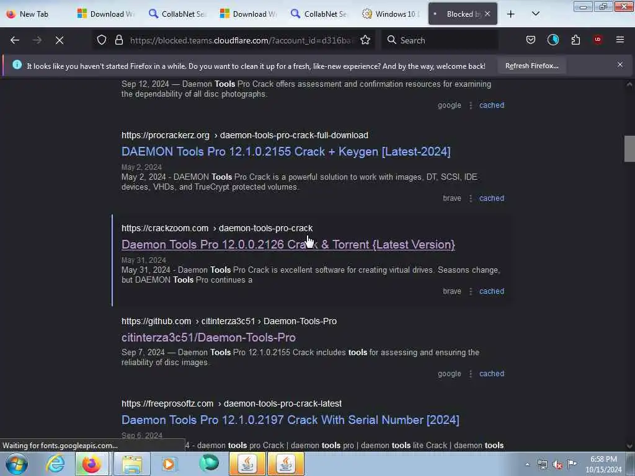Open Daemon Tools Pro 12.0.0.2126 Crack link
Viewport: 635px width, 476px height.
click(x=288, y=245)
